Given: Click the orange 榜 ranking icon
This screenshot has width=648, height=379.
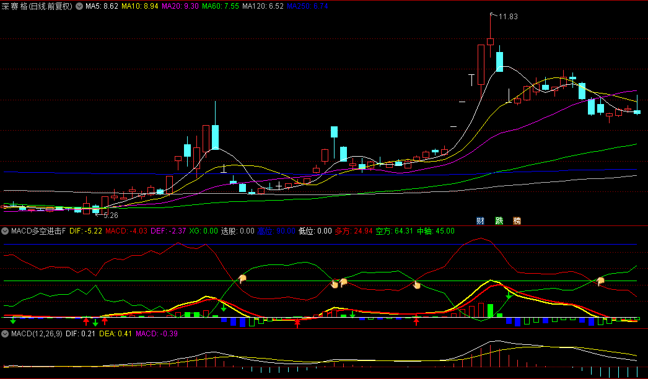Looking at the screenshot, I should click(517, 221).
